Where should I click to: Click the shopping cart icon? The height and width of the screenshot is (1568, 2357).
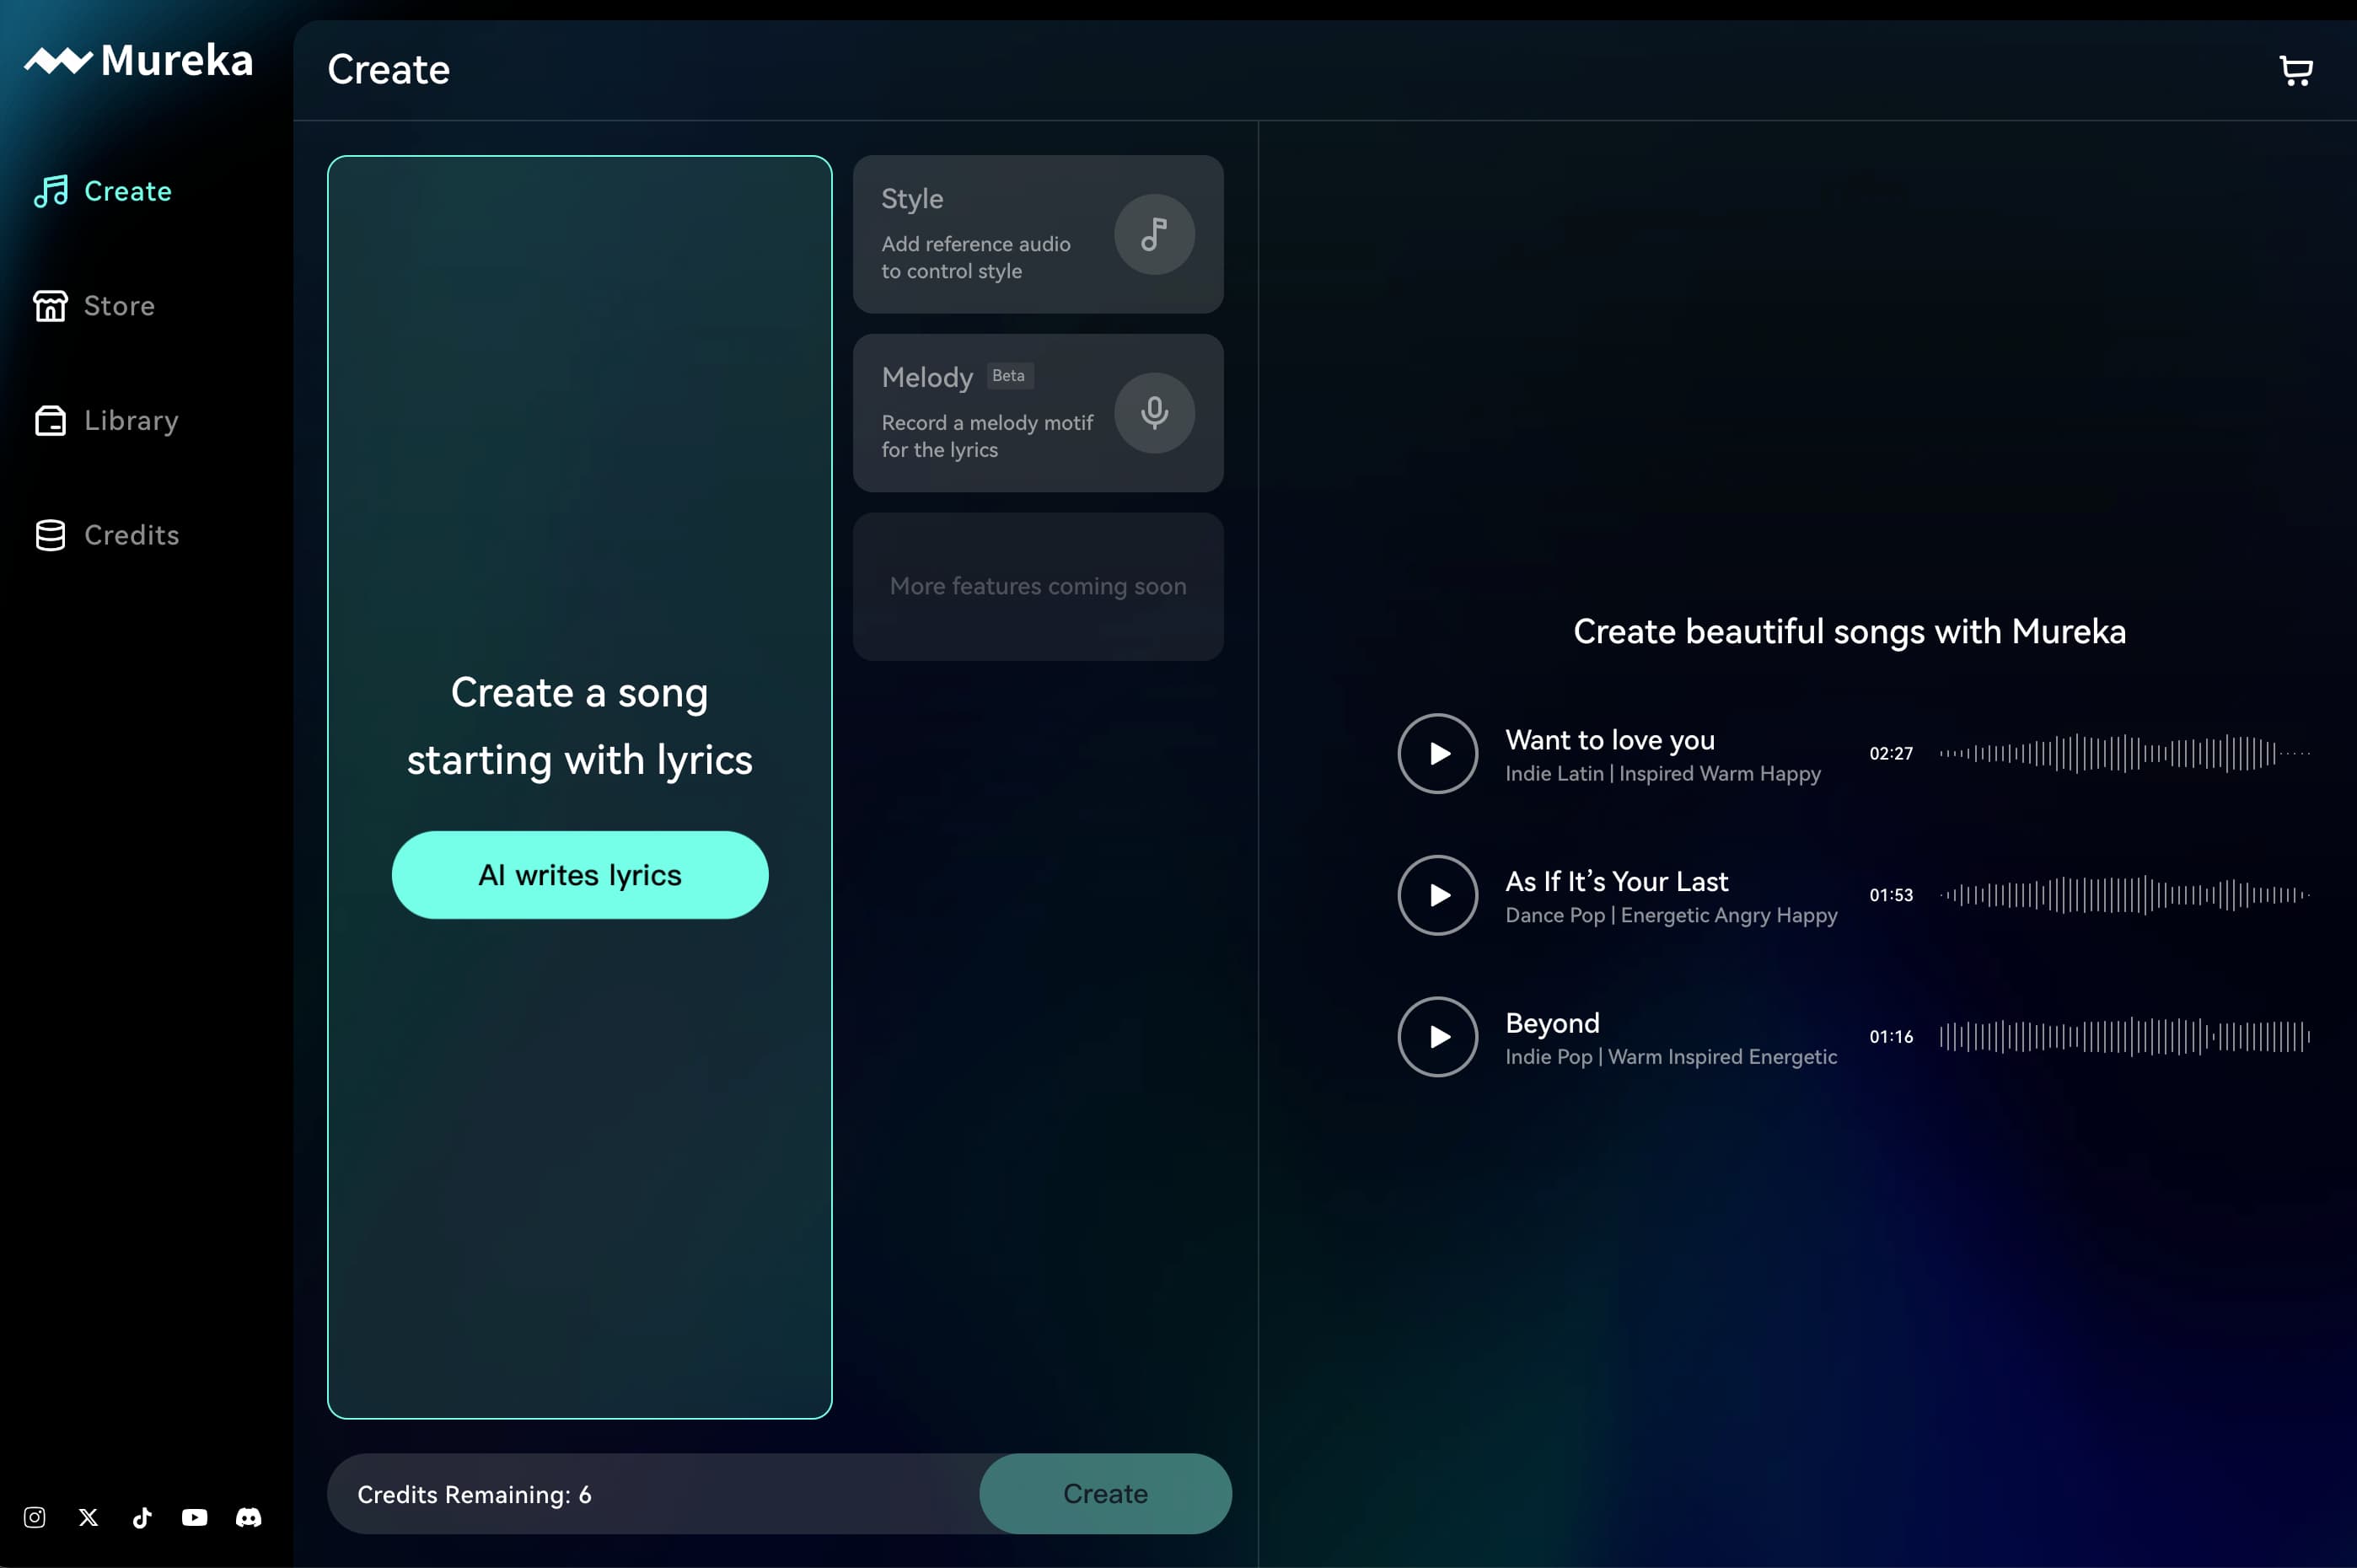pyautogui.click(x=2295, y=68)
